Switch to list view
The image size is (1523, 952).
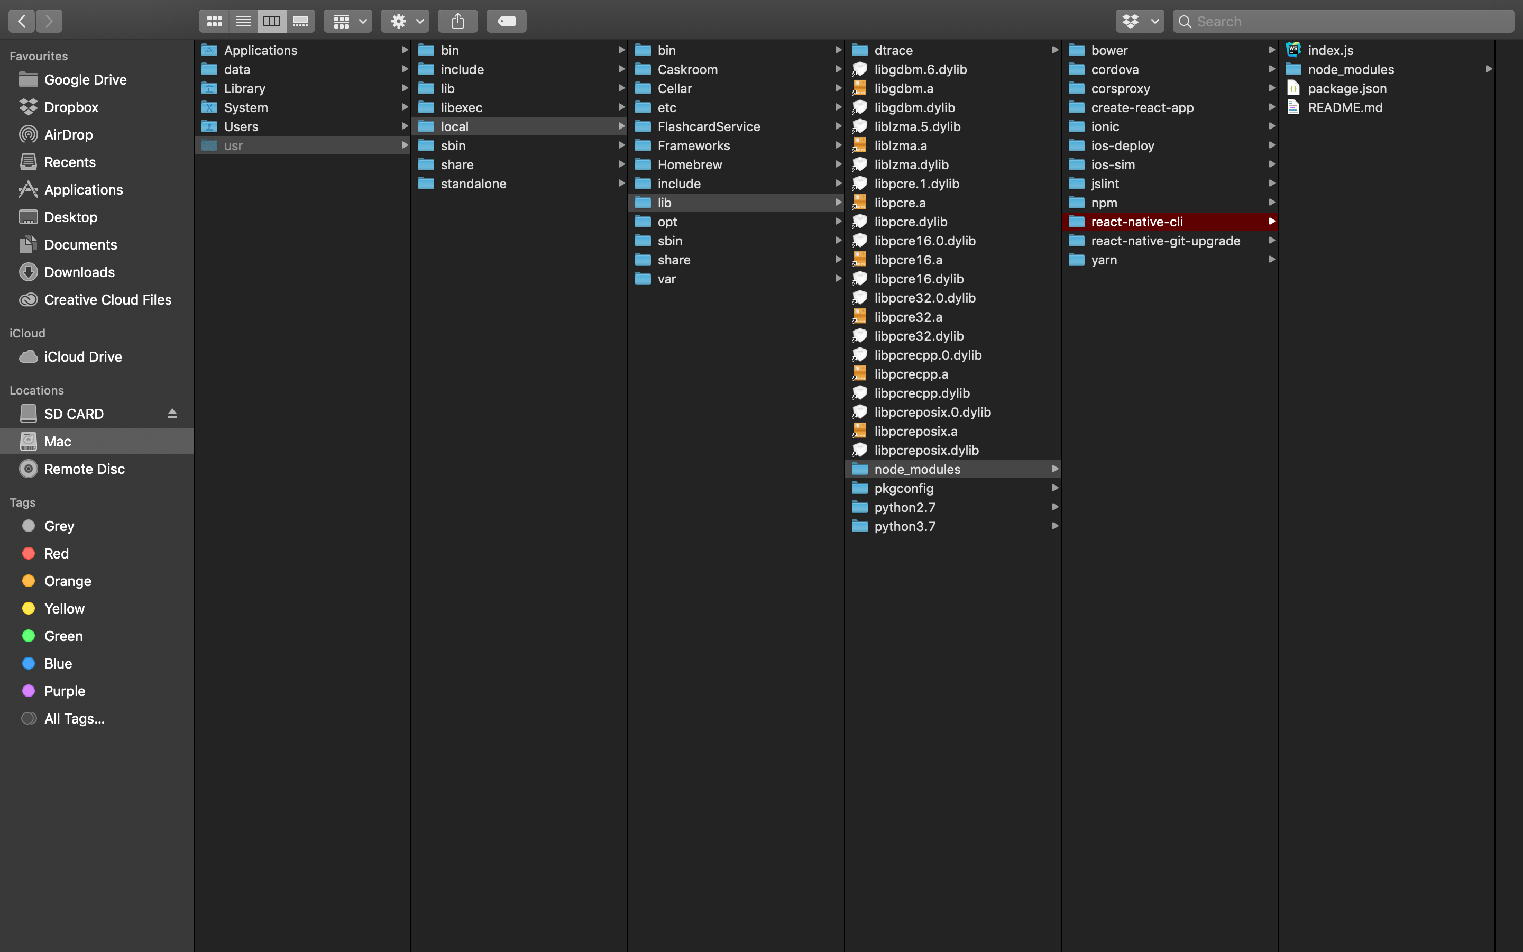click(242, 21)
